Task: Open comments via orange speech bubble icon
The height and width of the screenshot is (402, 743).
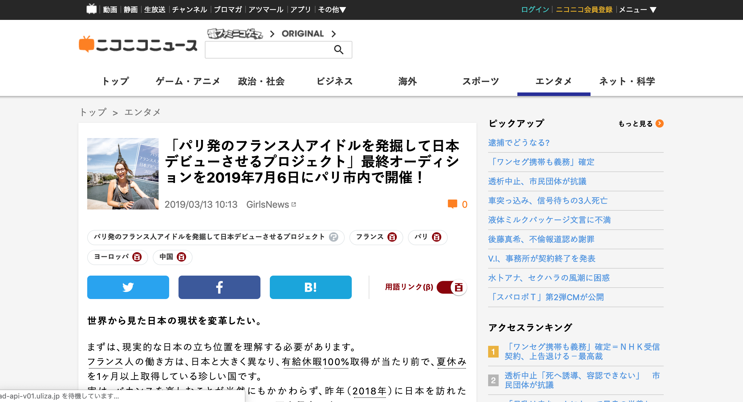Action: 452,204
